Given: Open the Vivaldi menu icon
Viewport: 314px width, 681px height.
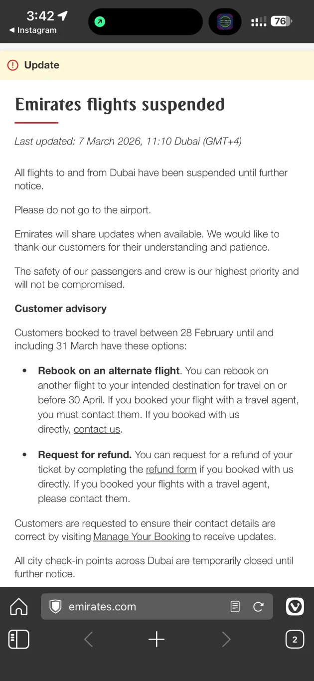Looking at the screenshot, I should point(295,607).
